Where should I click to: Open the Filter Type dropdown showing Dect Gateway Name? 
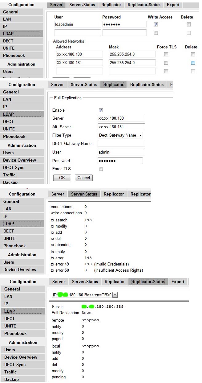120,135
